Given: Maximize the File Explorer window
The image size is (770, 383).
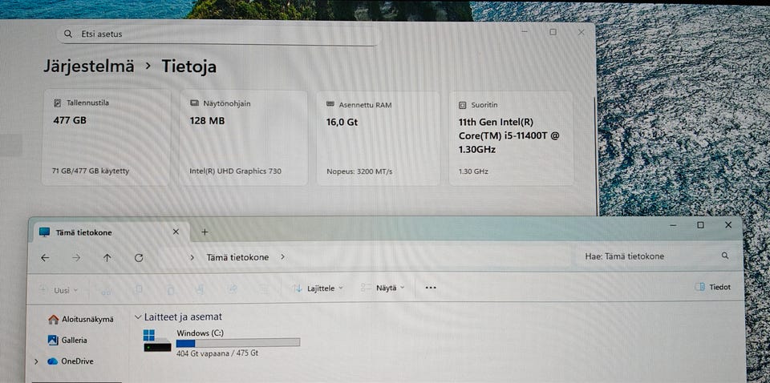Looking at the screenshot, I should pyautogui.click(x=701, y=225).
